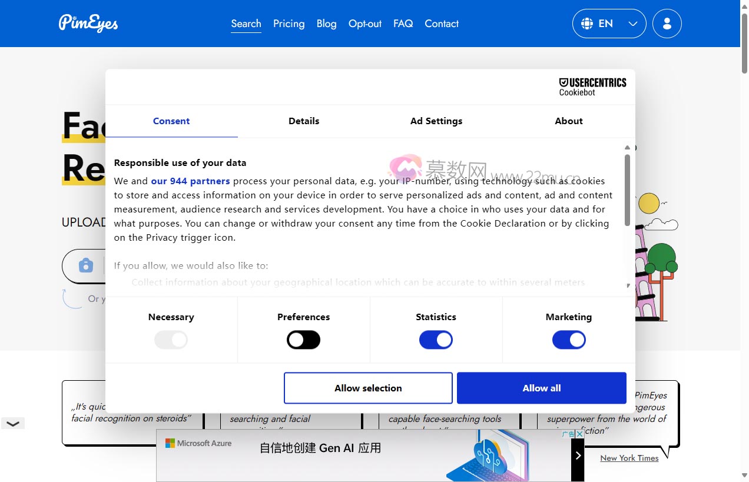Switch to the Details tab

click(304, 121)
